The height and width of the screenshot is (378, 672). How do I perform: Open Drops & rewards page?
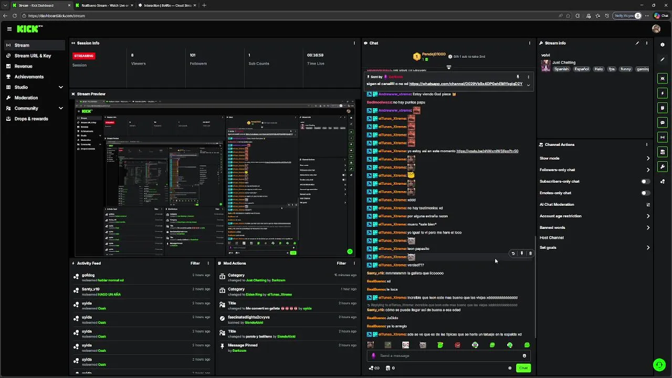pyautogui.click(x=35, y=119)
